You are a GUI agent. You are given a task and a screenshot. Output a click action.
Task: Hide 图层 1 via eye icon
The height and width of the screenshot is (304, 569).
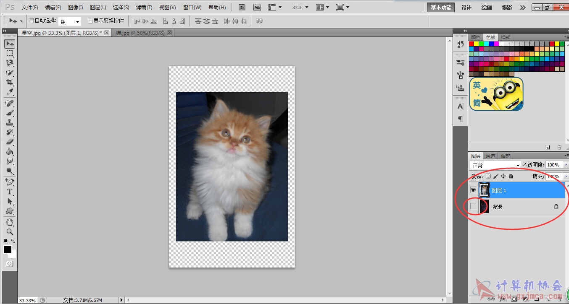474,190
